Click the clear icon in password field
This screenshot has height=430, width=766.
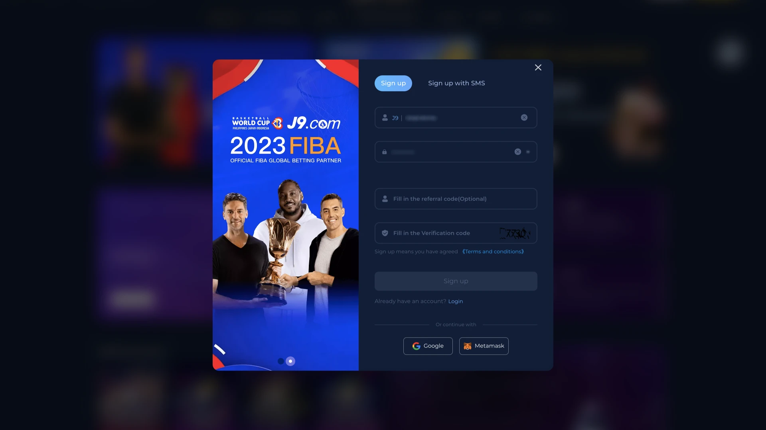[518, 152]
